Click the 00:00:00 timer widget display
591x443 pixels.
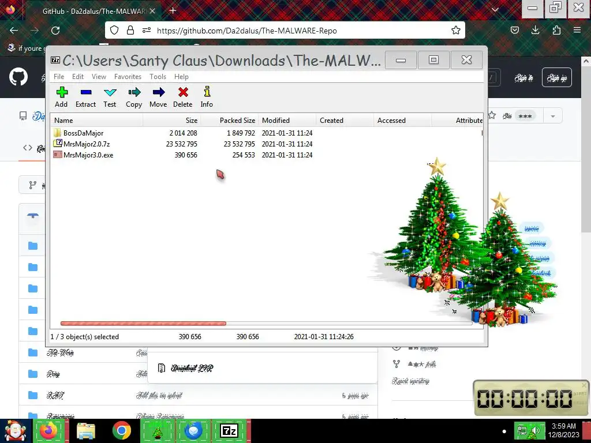click(x=525, y=398)
